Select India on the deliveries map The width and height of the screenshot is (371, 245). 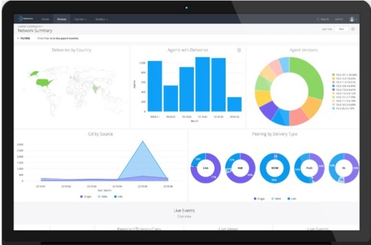click(x=95, y=88)
